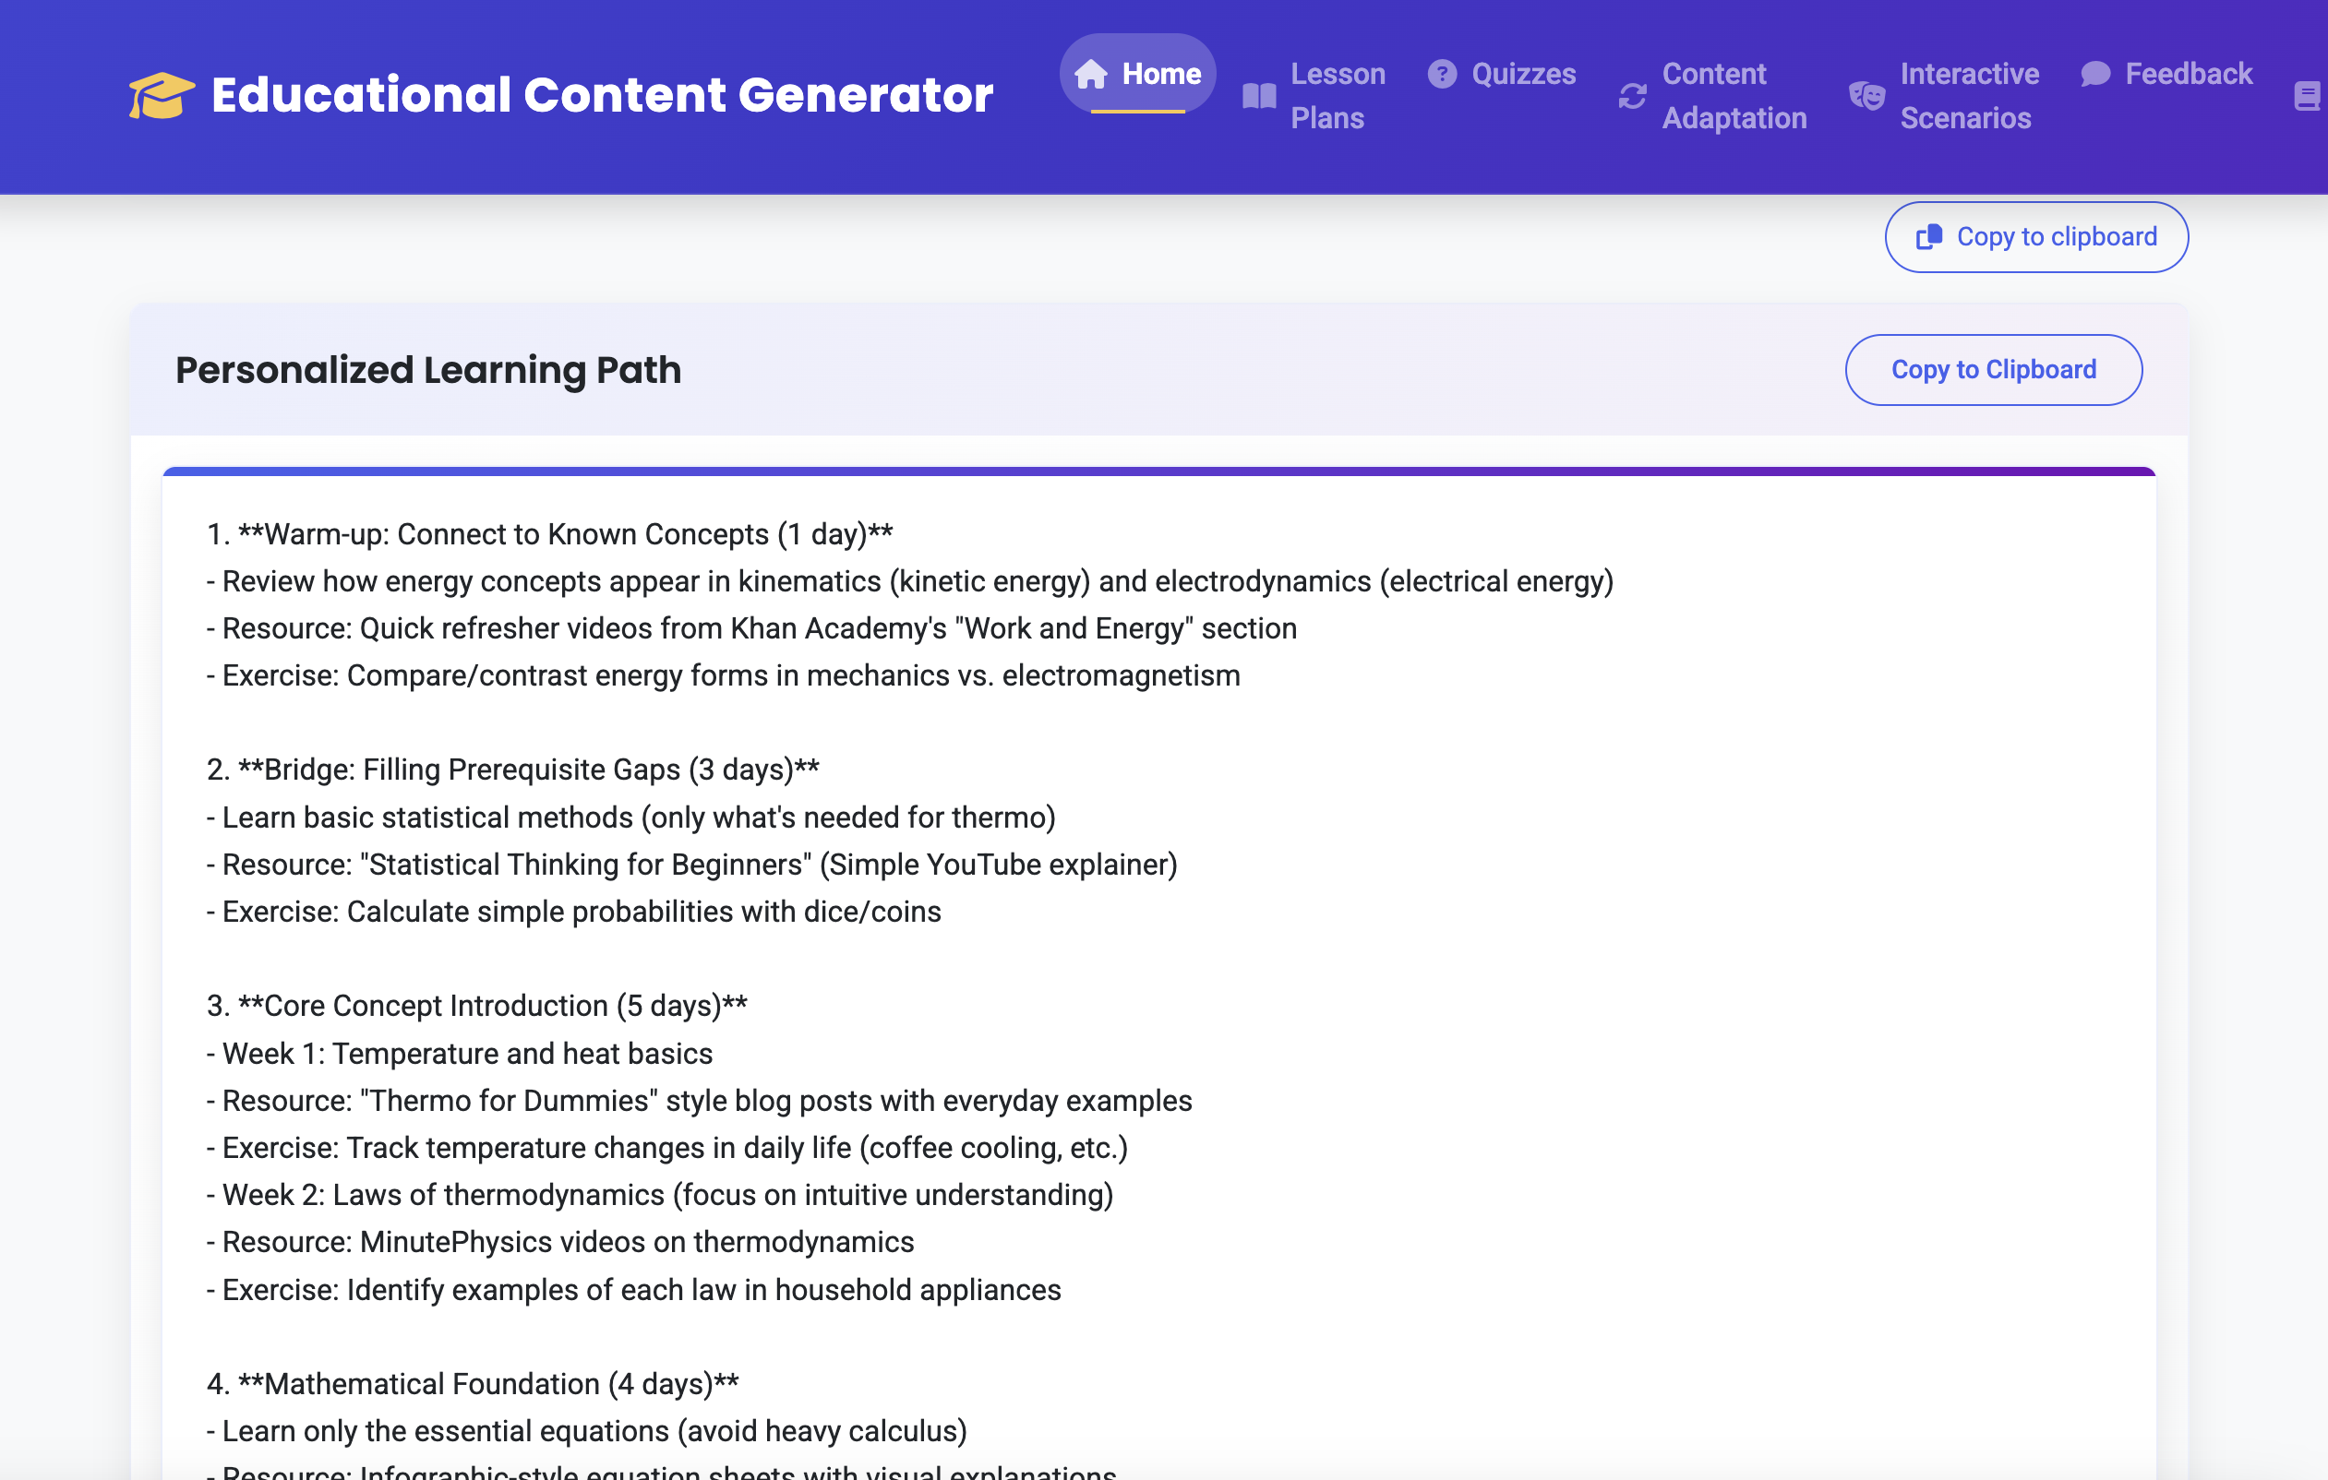Click the house icon beside Home
The width and height of the screenshot is (2328, 1480).
[x=1090, y=75]
